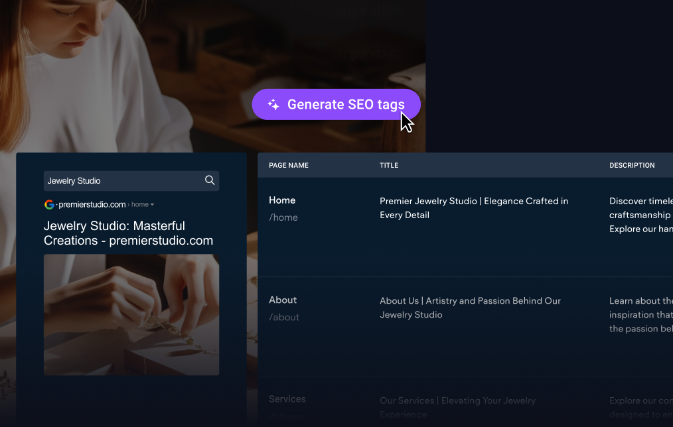Select the About page name

coord(283,300)
